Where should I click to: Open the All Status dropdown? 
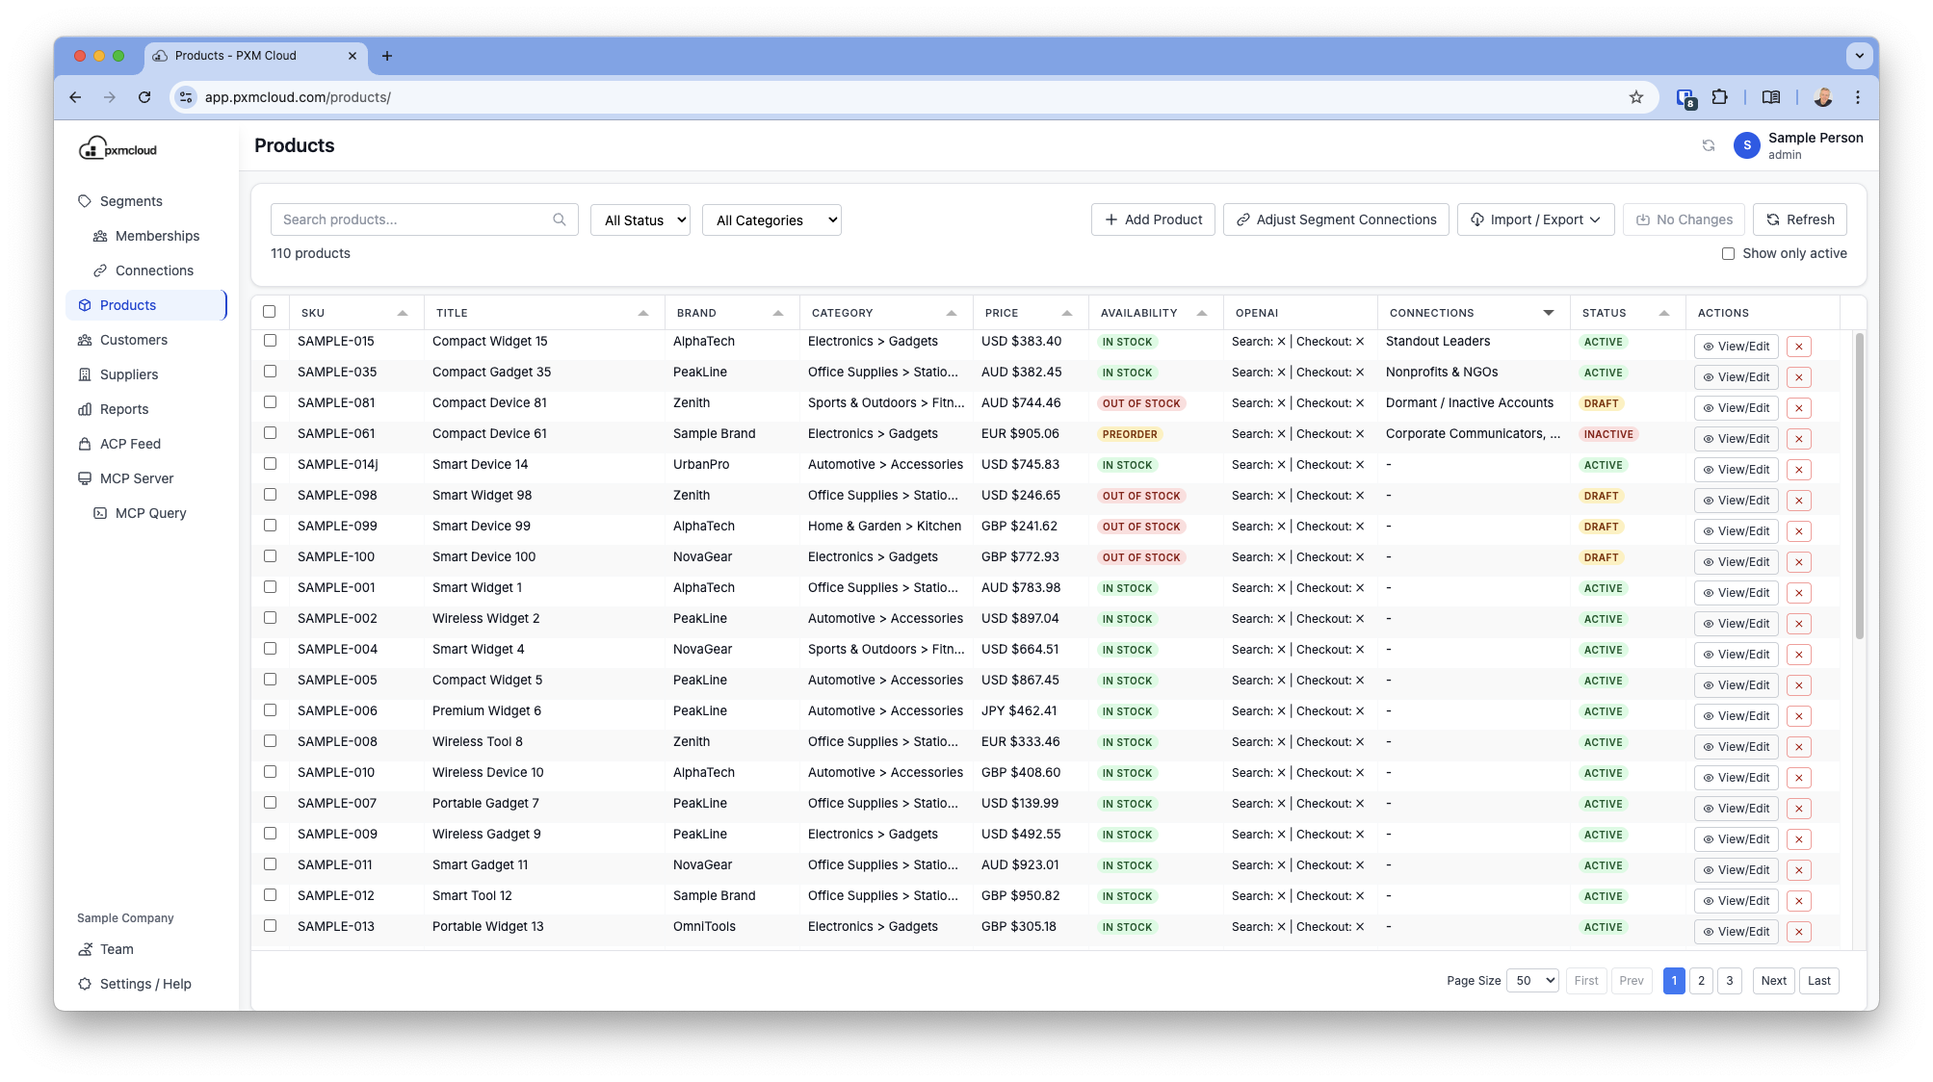[640, 219]
